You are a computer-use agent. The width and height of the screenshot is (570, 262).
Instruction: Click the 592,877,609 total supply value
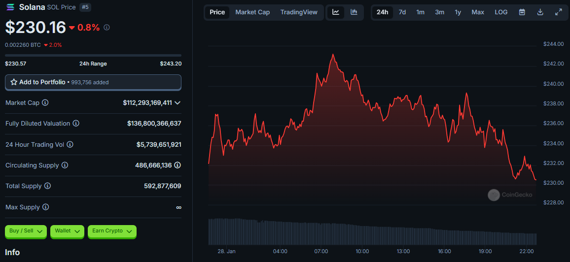(x=163, y=186)
